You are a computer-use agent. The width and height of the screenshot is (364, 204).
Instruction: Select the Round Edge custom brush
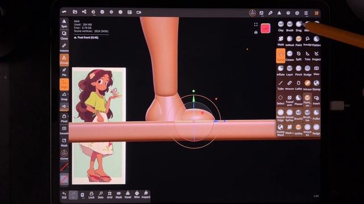pos(280,115)
